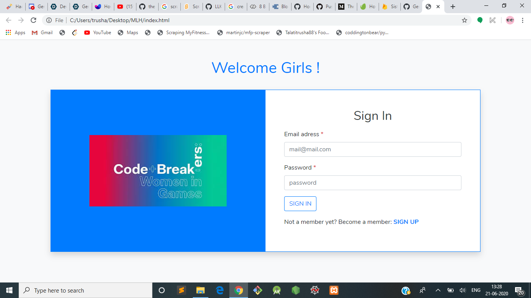This screenshot has width=531, height=298.
Task: Open the volume speaker icon
Action: [463, 290]
